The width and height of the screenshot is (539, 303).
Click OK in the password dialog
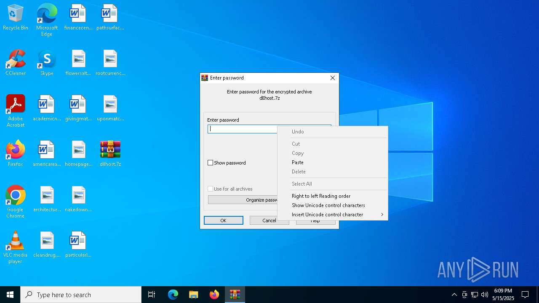[224, 221]
